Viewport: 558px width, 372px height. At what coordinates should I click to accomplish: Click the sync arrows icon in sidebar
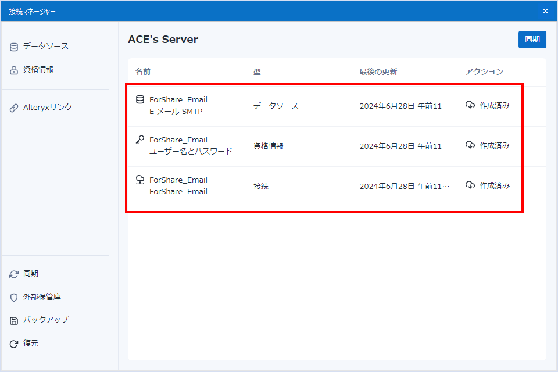tap(14, 274)
